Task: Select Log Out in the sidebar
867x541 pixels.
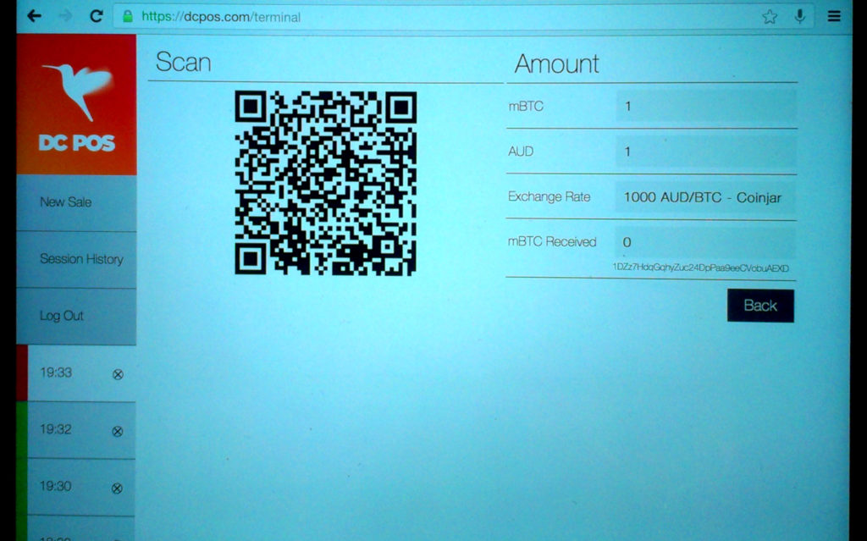Action: pos(76,317)
